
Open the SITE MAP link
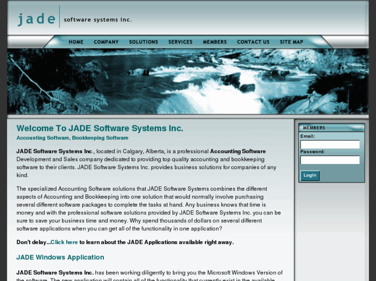click(291, 42)
